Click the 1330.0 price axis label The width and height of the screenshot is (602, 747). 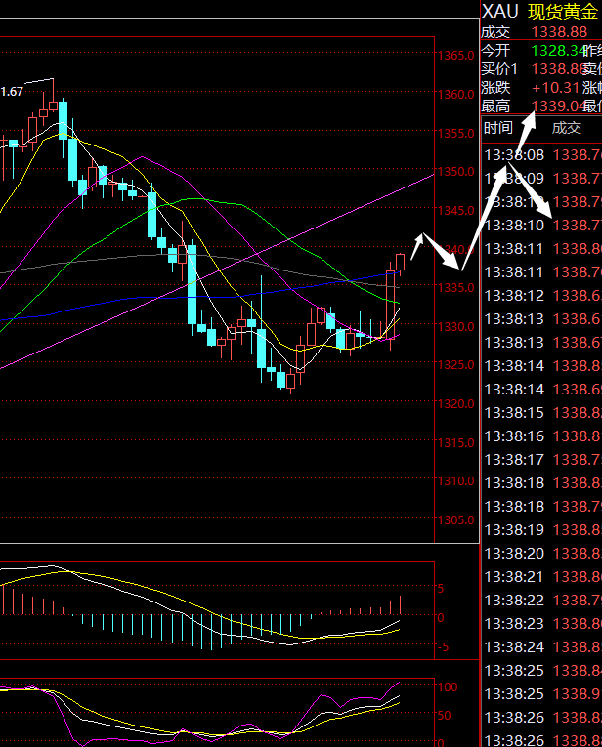pyautogui.click(x=456, y=326)
